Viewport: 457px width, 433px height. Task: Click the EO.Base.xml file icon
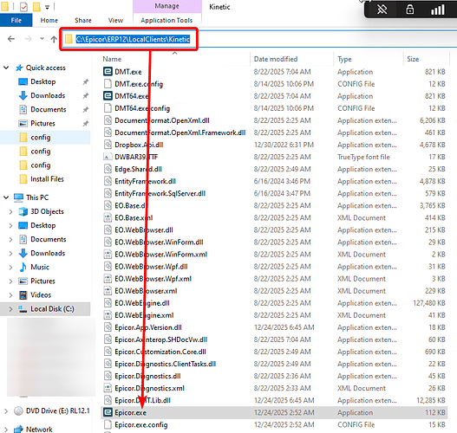tap(108, 217)
